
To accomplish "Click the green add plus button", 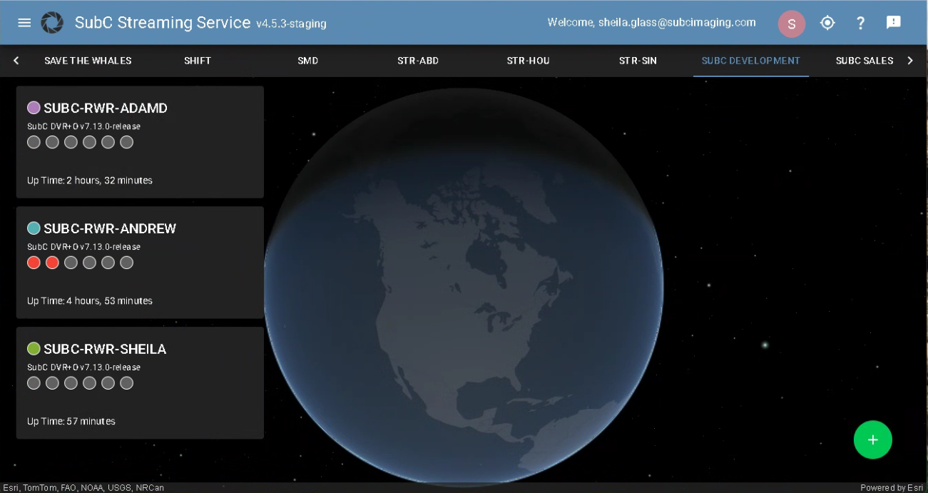I will point(872,439).
